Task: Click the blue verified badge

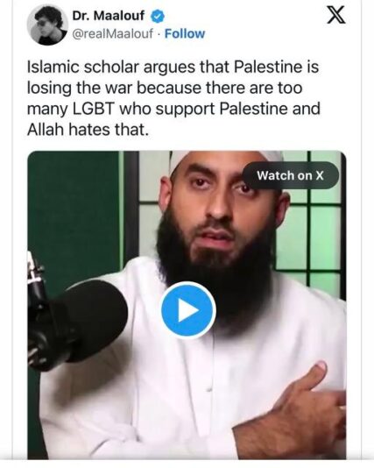Action: [x=158, y=16]
